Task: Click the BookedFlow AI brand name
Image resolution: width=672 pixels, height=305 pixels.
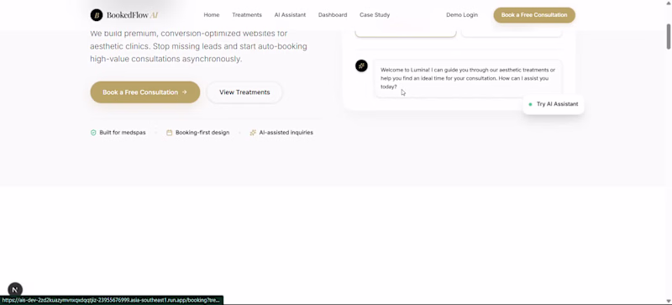Action: 133,15
